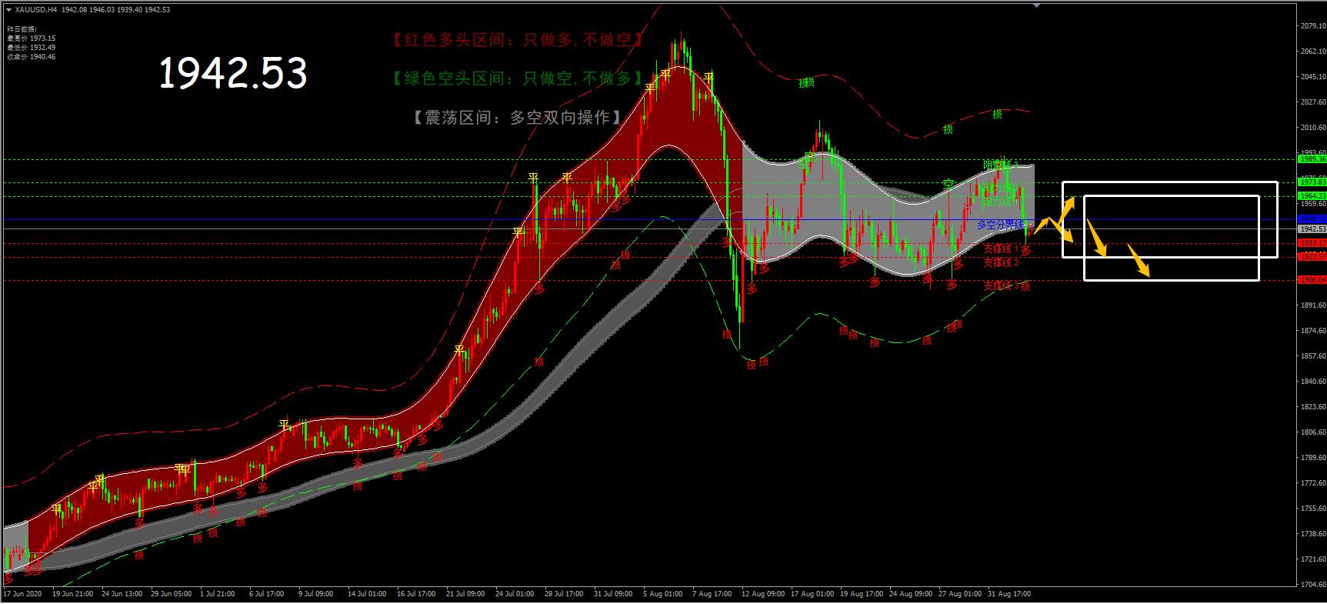Click the blue 多空分界线 label
The height and width of the screenshot is (604, 1327).
1000,225
